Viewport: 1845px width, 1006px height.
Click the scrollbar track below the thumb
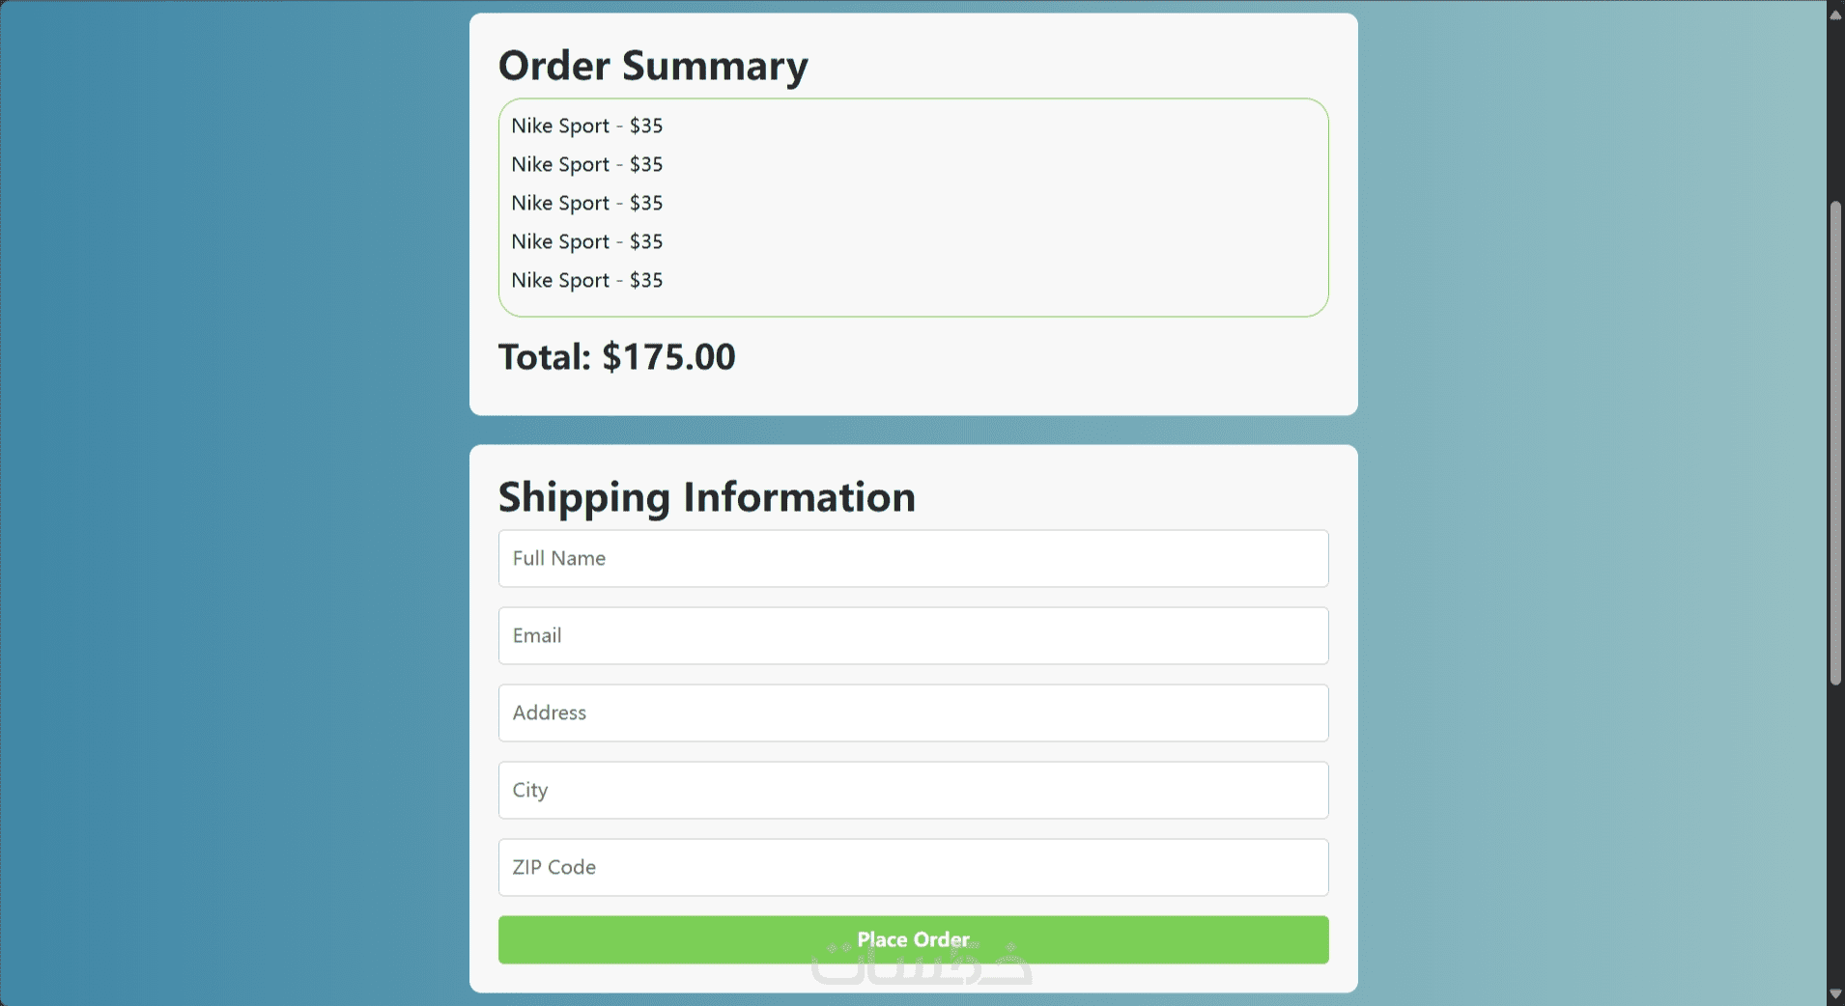[x=1835, y=830]
